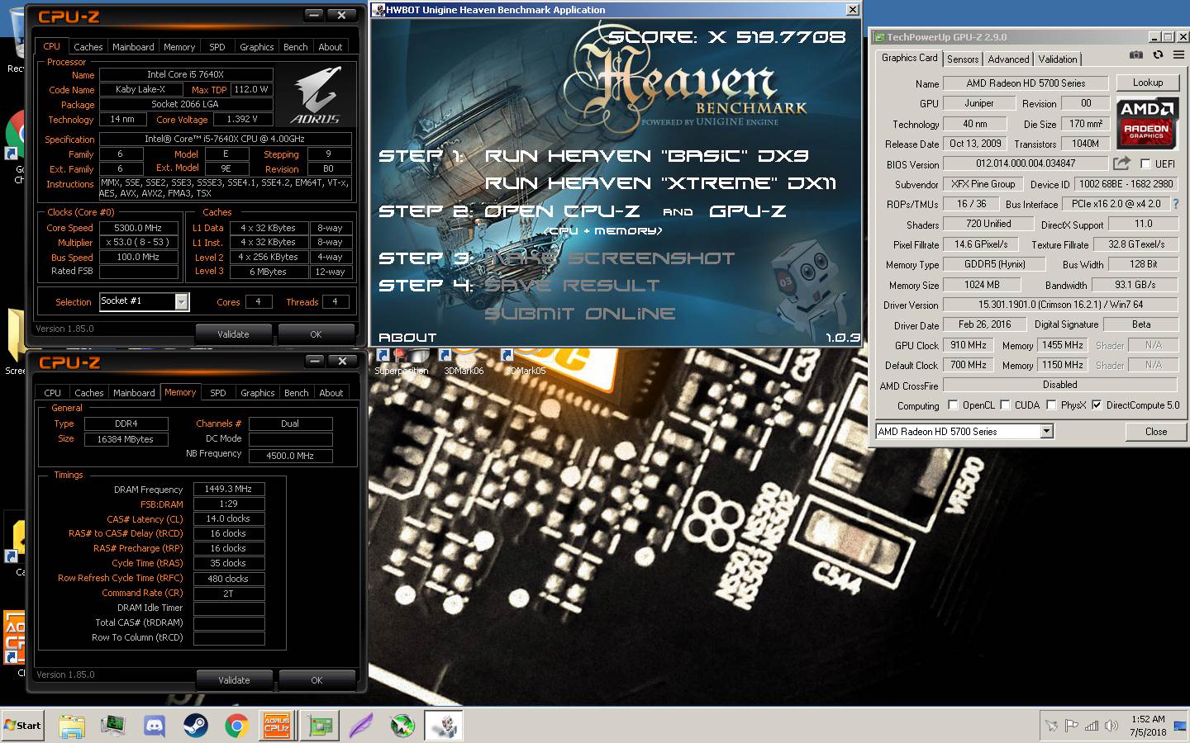
Task: Click Validate in the top CPU-Z window
Action: [x=233, y=334]
